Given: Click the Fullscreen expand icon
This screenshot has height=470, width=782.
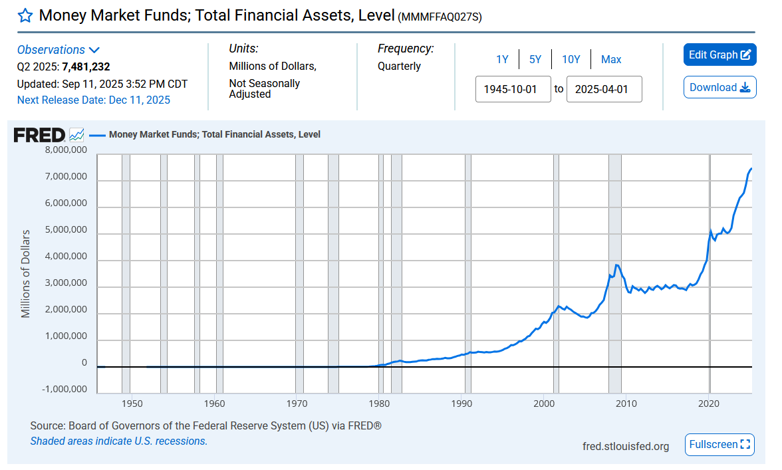Looking at the screenshot, I should pos(745,444).
